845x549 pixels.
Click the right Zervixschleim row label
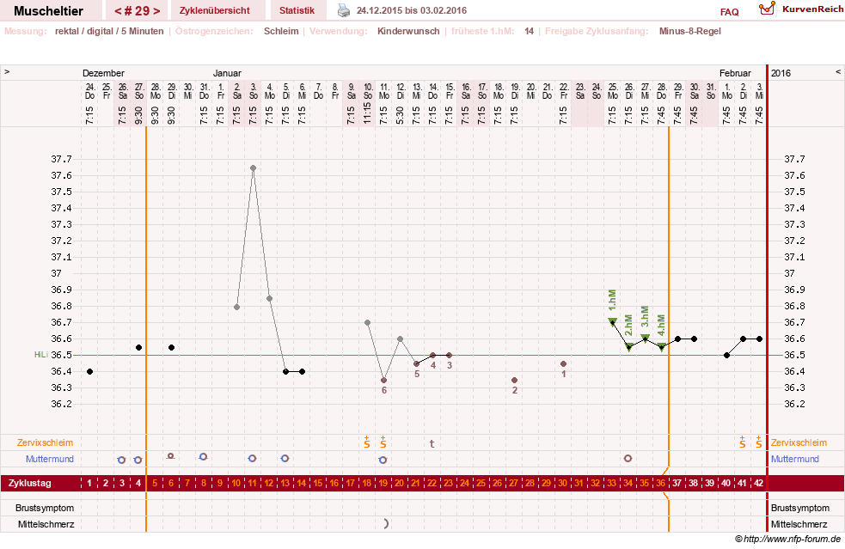coord(799,442)
